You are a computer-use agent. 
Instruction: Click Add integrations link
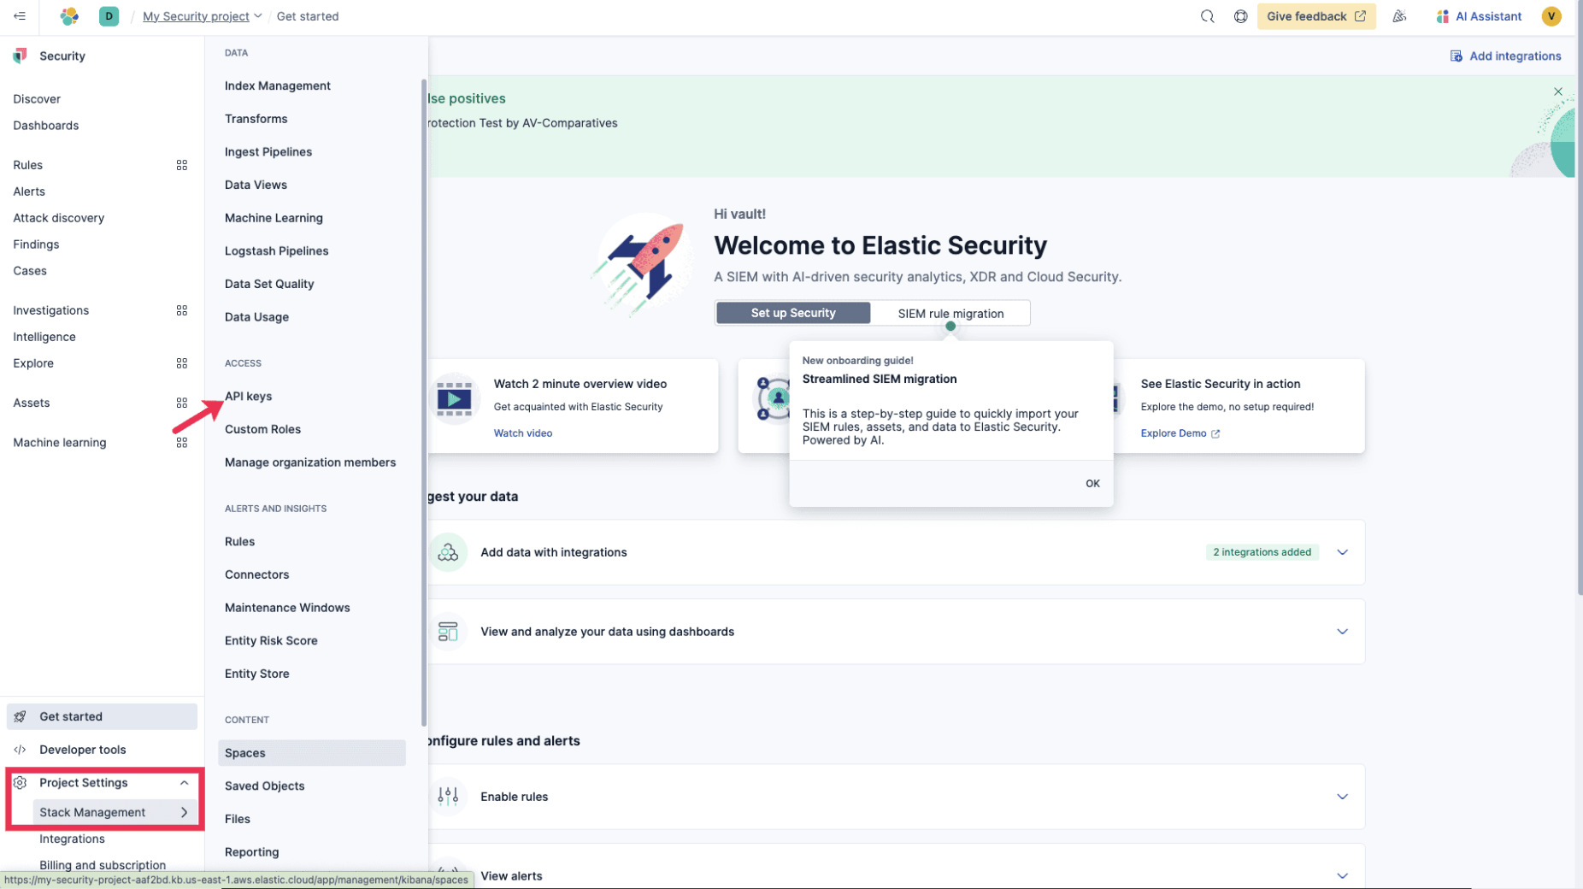(x=1505, y=56)
